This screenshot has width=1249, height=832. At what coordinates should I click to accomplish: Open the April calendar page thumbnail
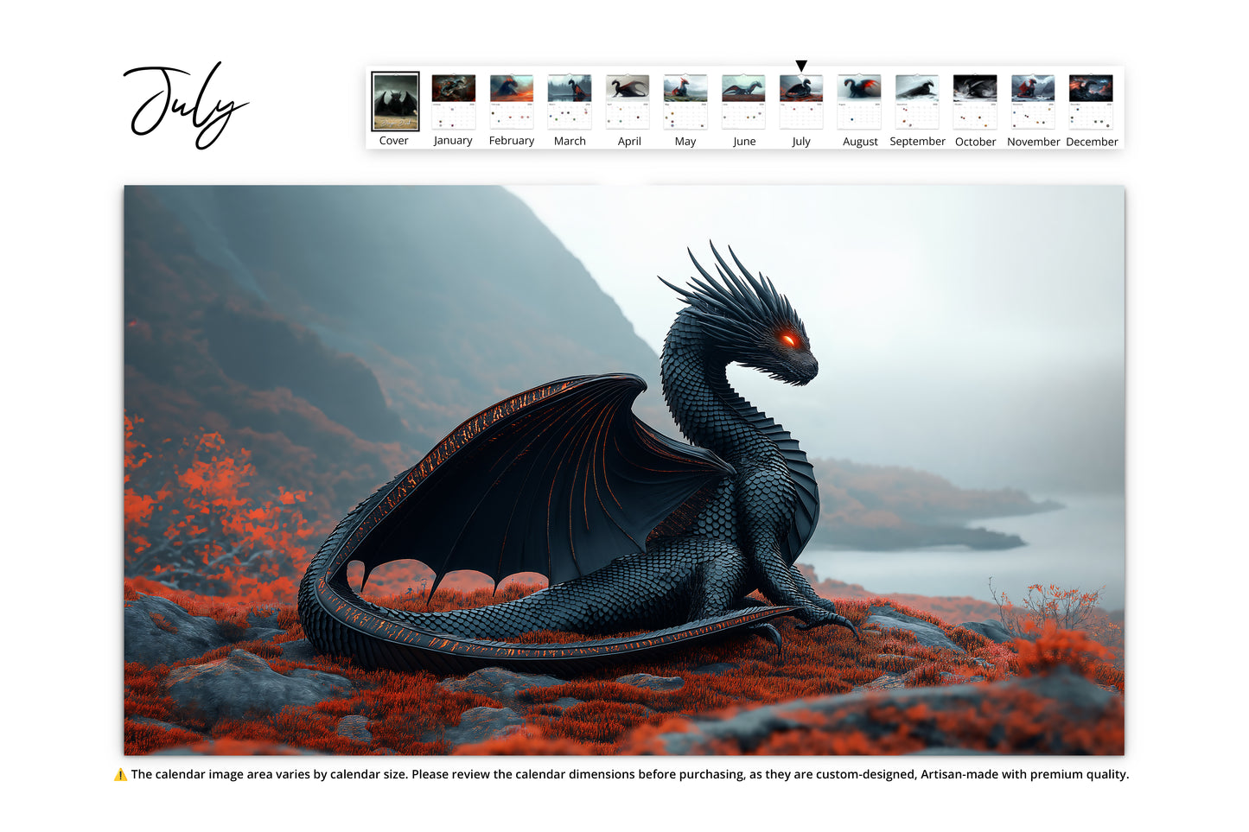pos(628,102)
